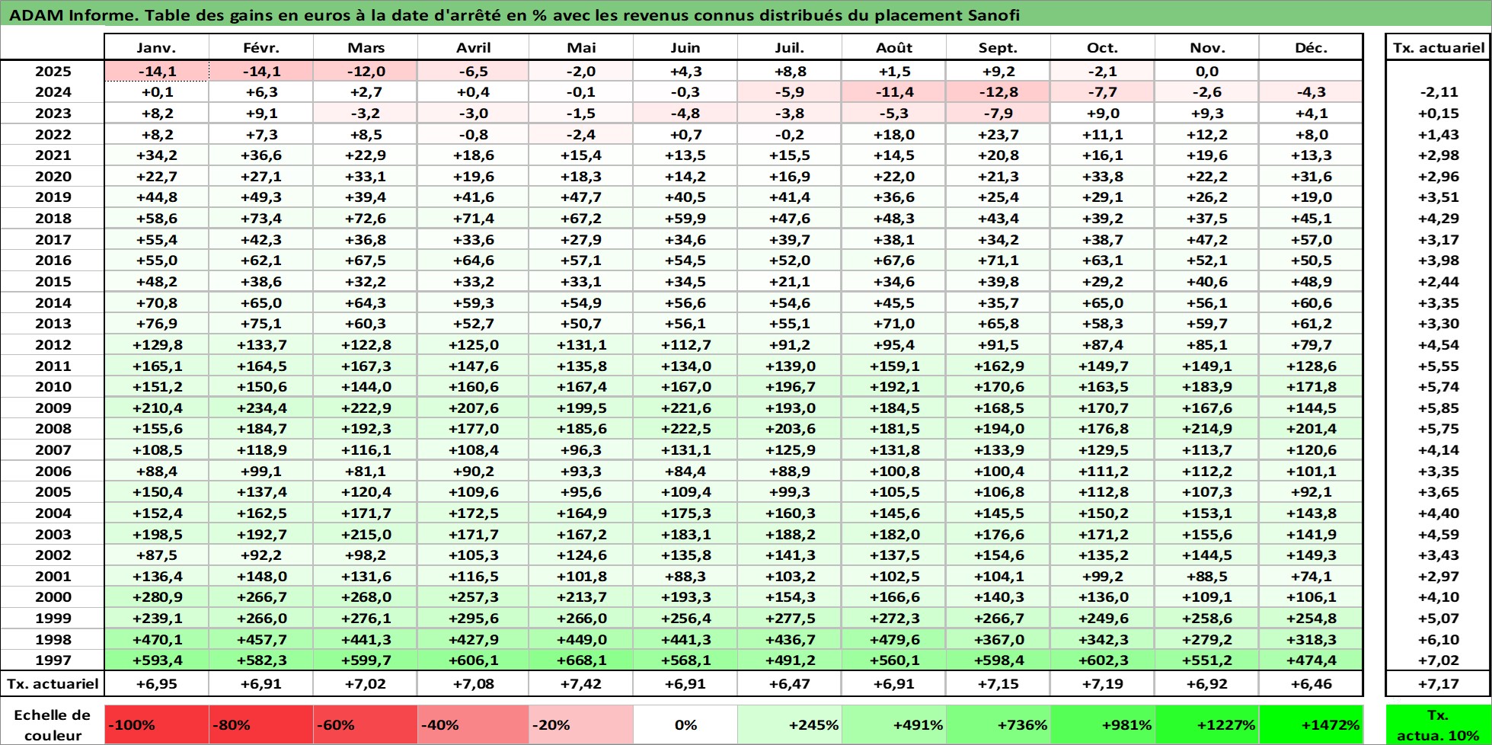Viewport: 1492px width, 745px height.
Task: Click the -20% pink color scale swatch
Action: [581, 724]
